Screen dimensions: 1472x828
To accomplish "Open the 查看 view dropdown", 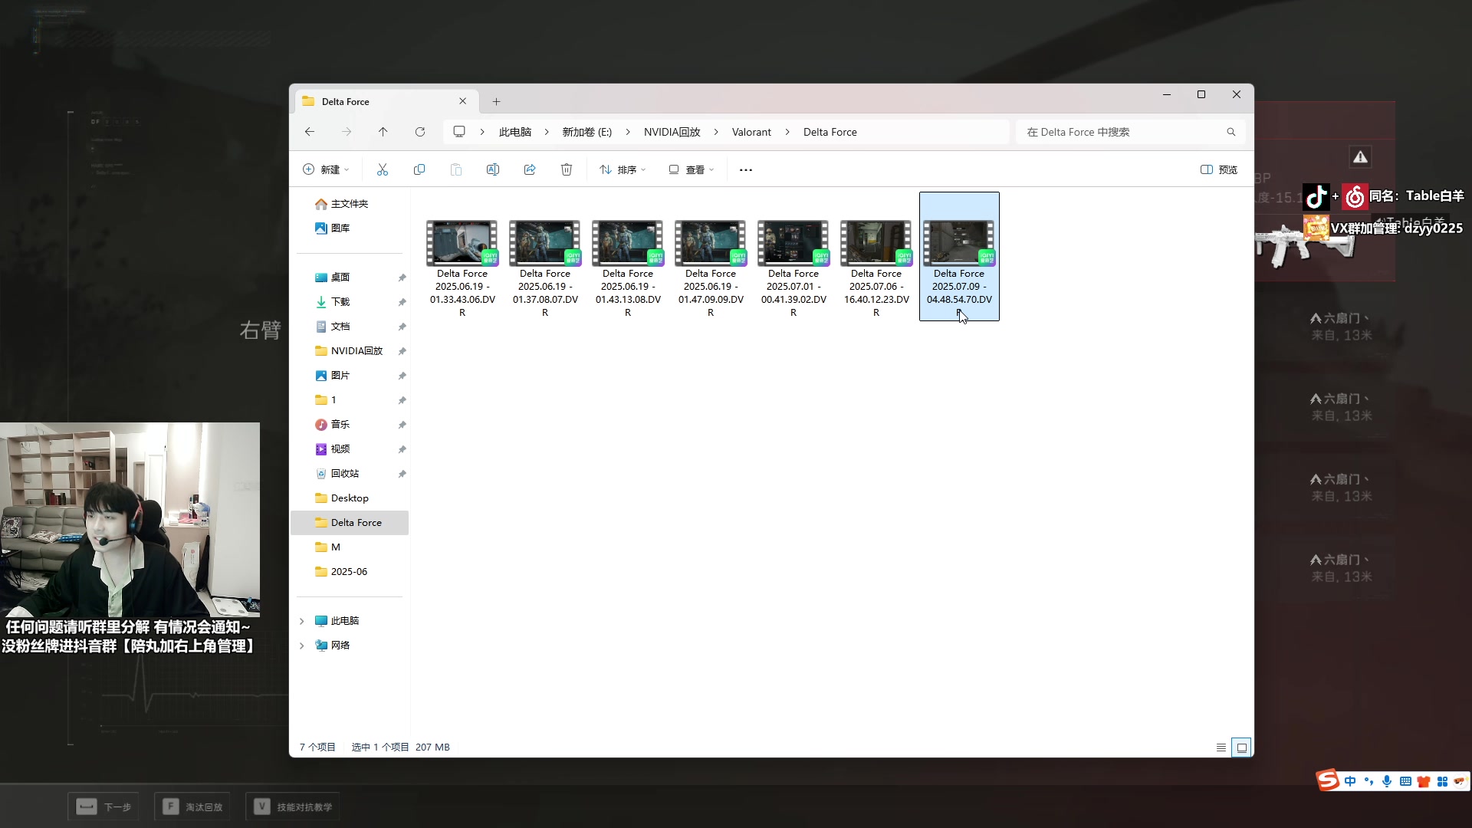I will point(692,169).
